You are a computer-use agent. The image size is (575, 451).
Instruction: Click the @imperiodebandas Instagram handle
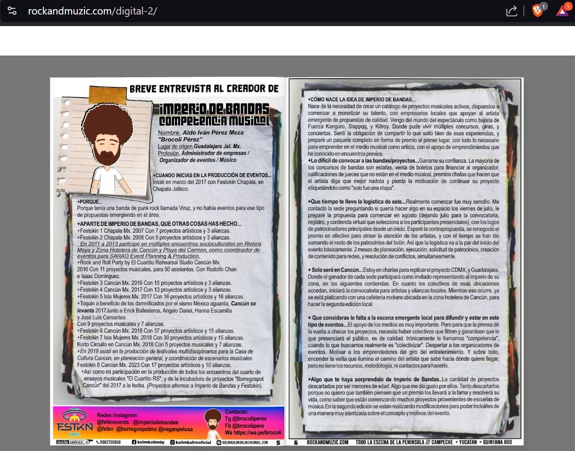click(x=155, y=422)
